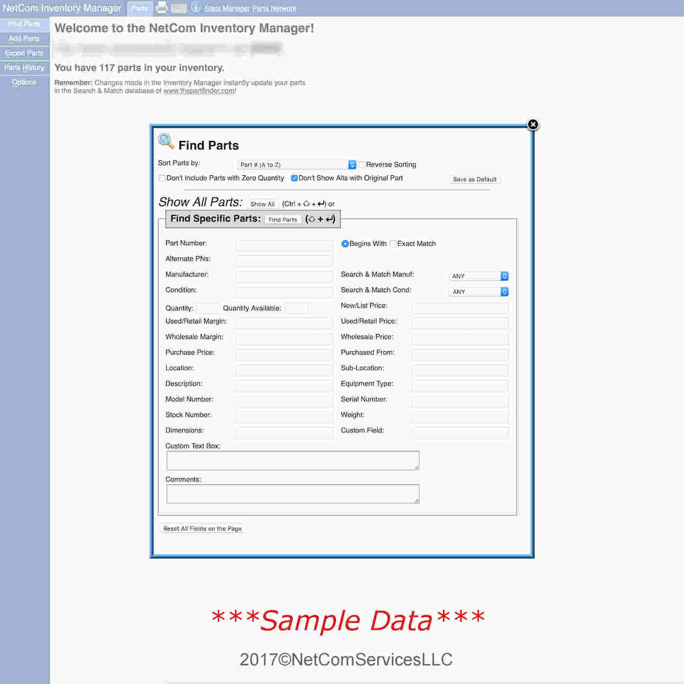The image size is (684, 684).
Task: Click the Serial Number input field
Action: 460,401
